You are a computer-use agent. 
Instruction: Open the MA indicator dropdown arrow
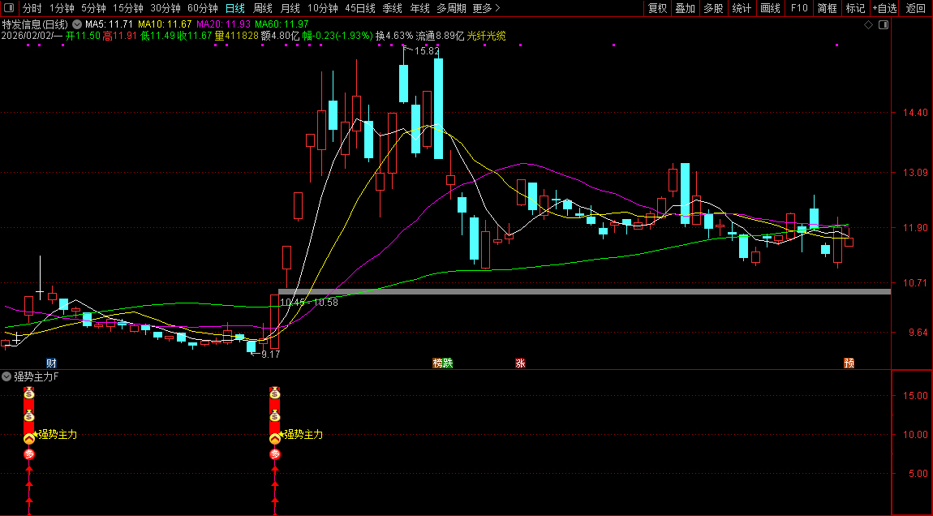pyautogui.click(x=78, y=24)
